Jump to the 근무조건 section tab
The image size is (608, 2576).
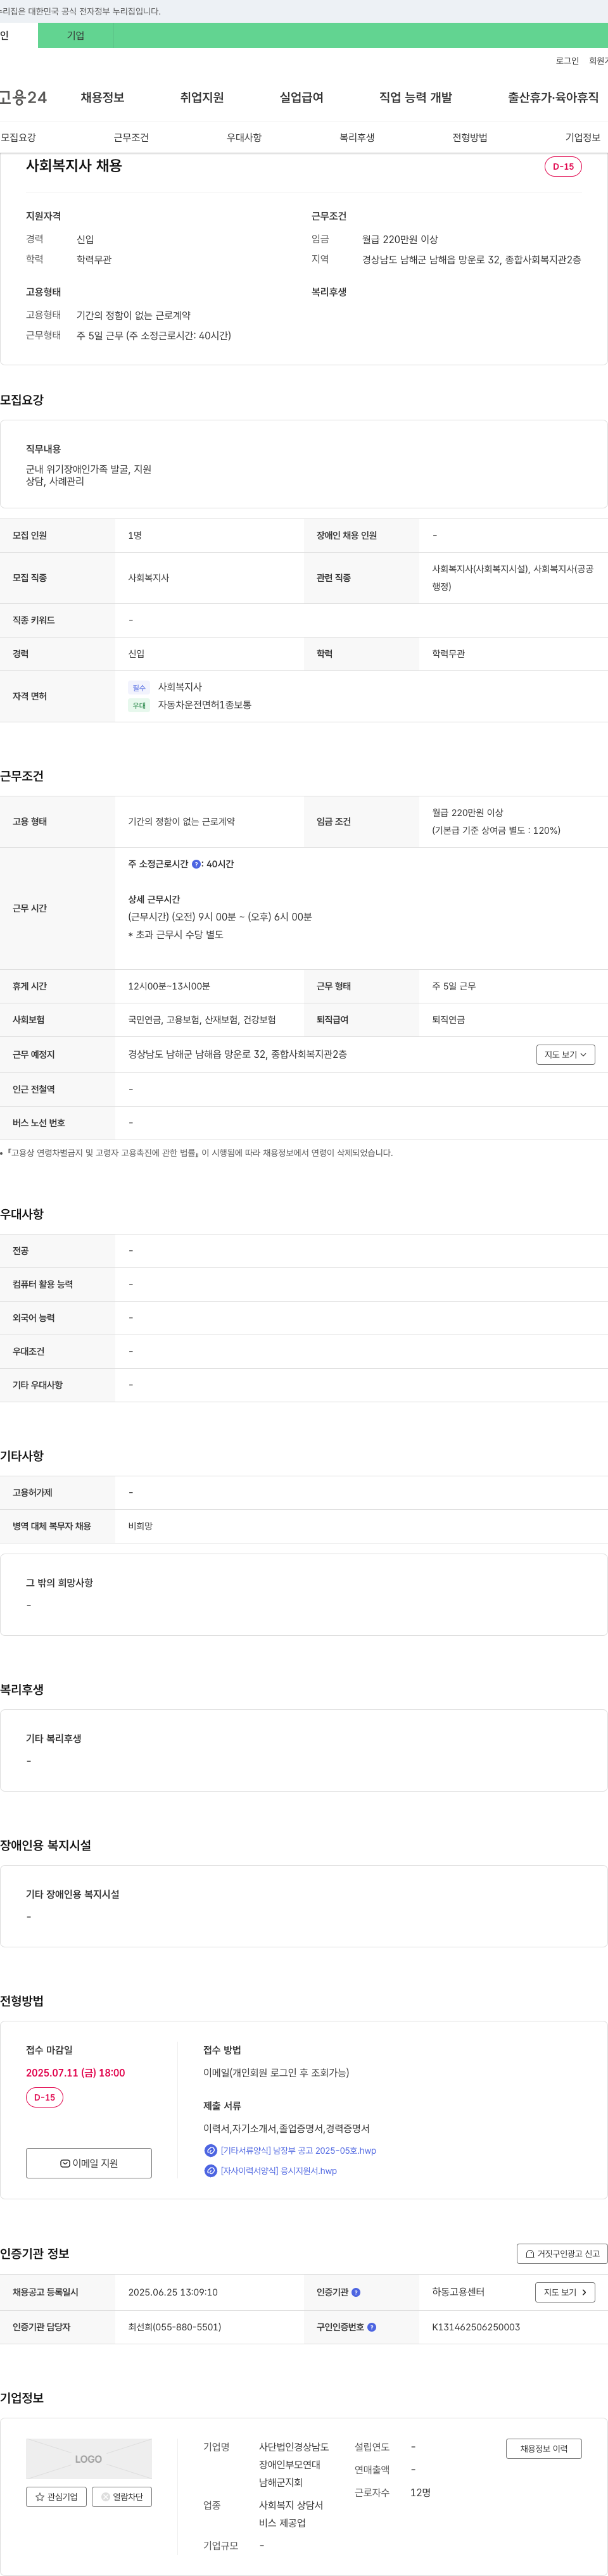(131, 137)
